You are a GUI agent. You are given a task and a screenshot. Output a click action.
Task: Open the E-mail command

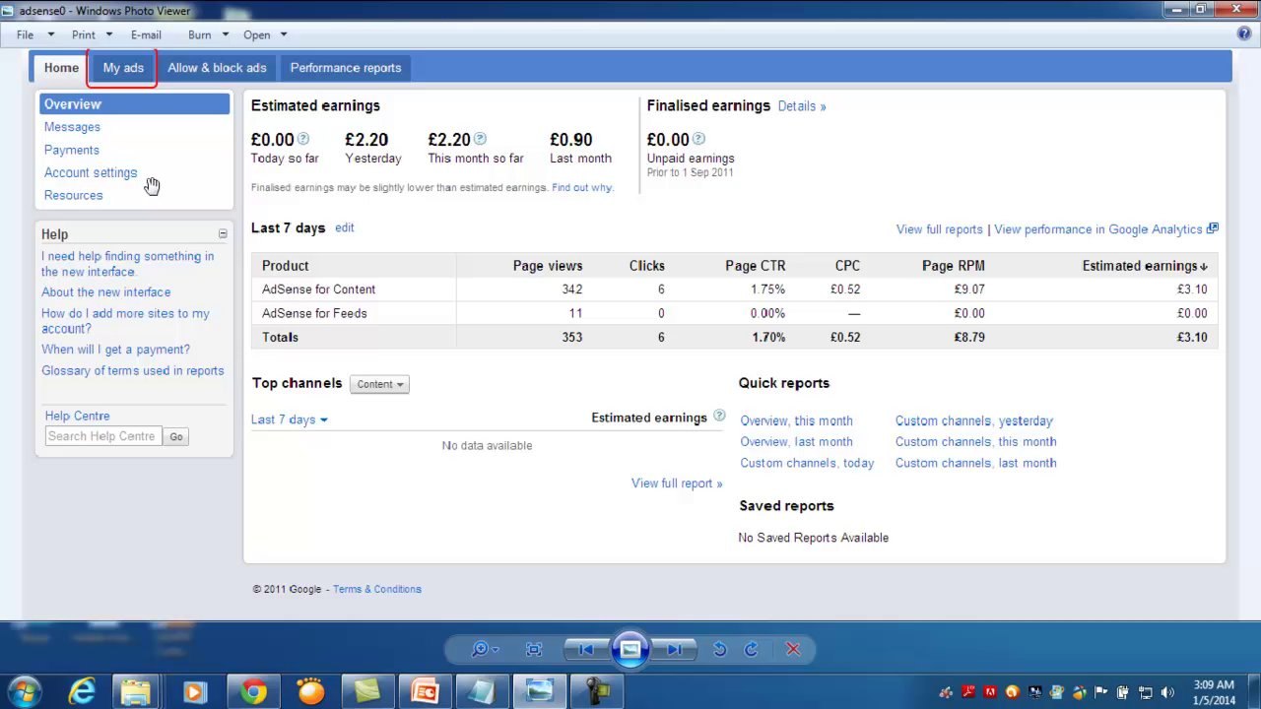(146, 34)
